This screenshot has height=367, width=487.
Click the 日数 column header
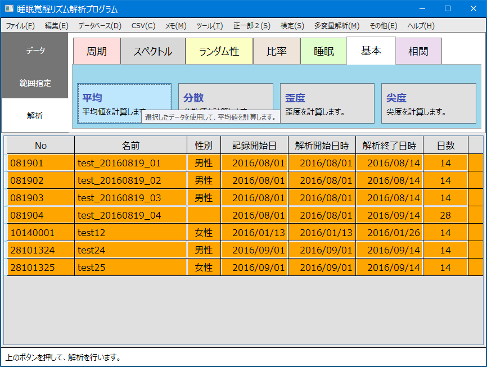pos(446,146)
